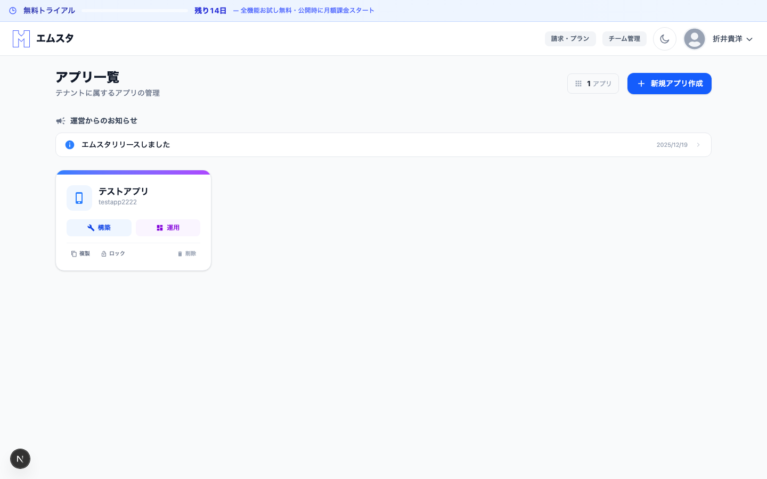
Task: Duplicate the app with 複製
Action: tap(80, 254)
